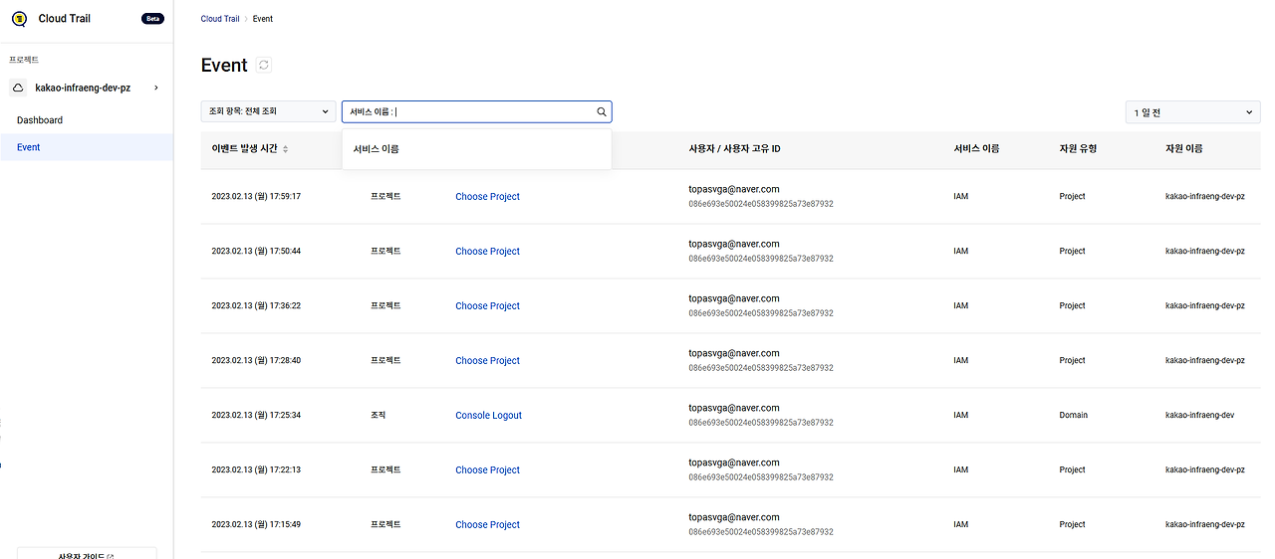Viewport: 1275px width, 559px height.
Task: Click Cloud Trail breadcrumb link
Action: point(220,19)
